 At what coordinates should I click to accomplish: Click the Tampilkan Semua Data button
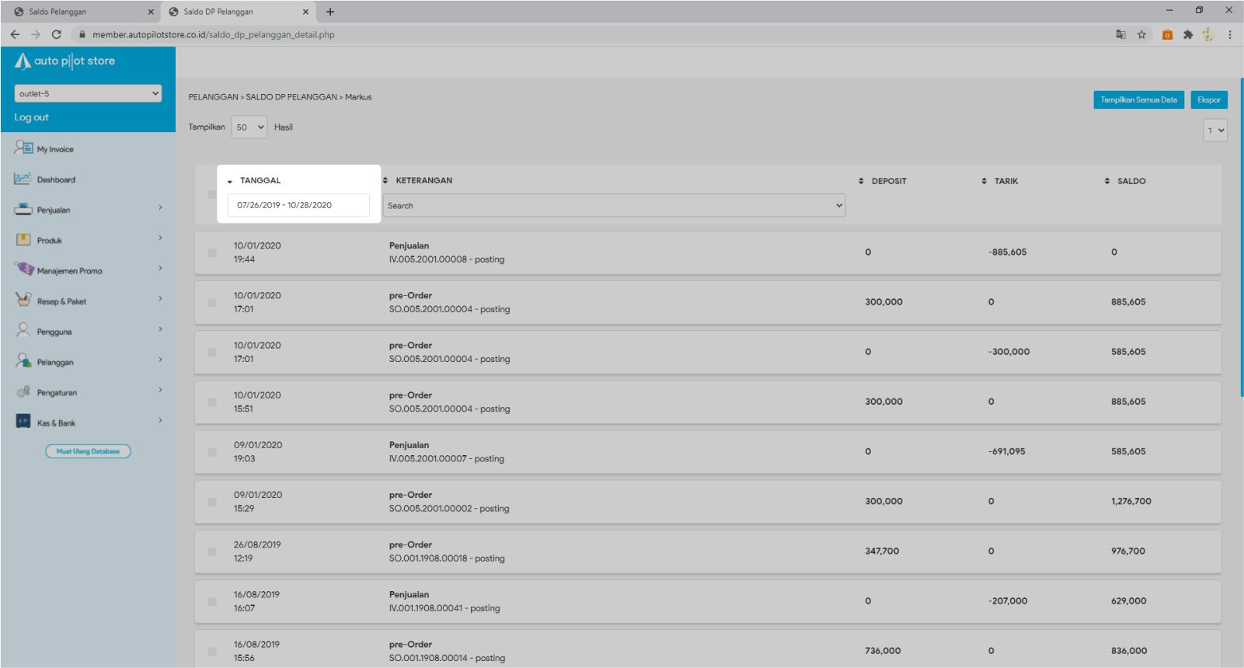point(1138,100)
